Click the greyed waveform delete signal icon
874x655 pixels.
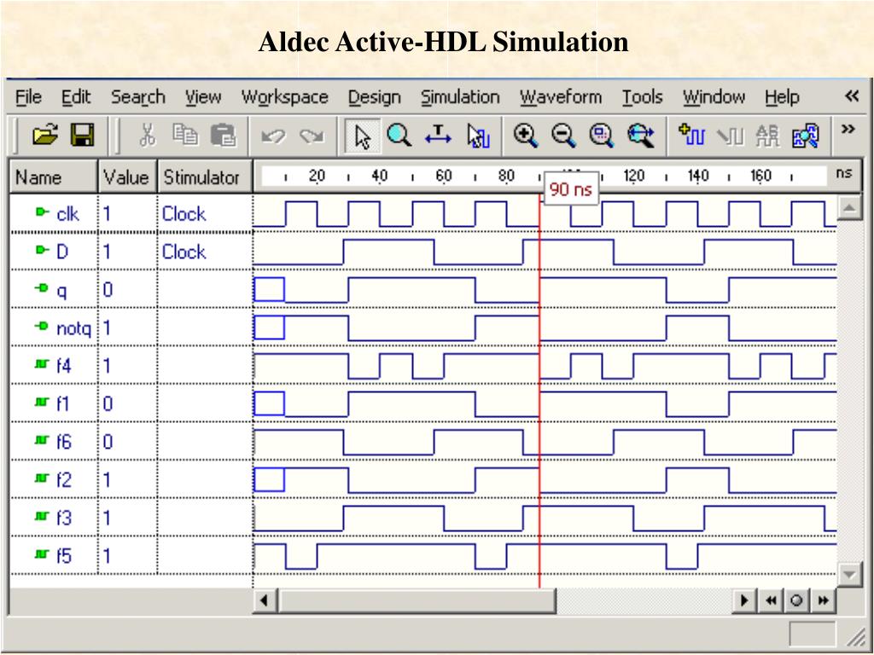(730, 136)
